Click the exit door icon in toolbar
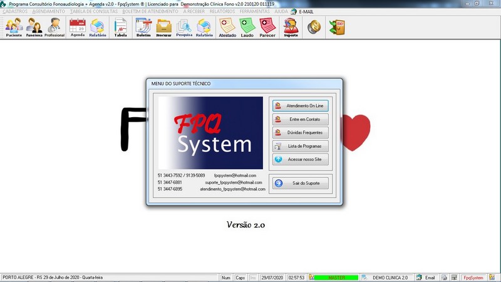The image size is (501, 282). [x=337, y=26]
